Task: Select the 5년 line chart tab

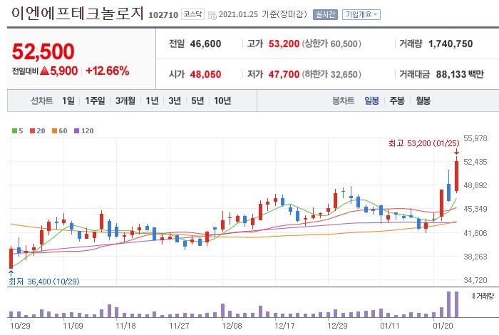Action: click(x=197, y=100)
